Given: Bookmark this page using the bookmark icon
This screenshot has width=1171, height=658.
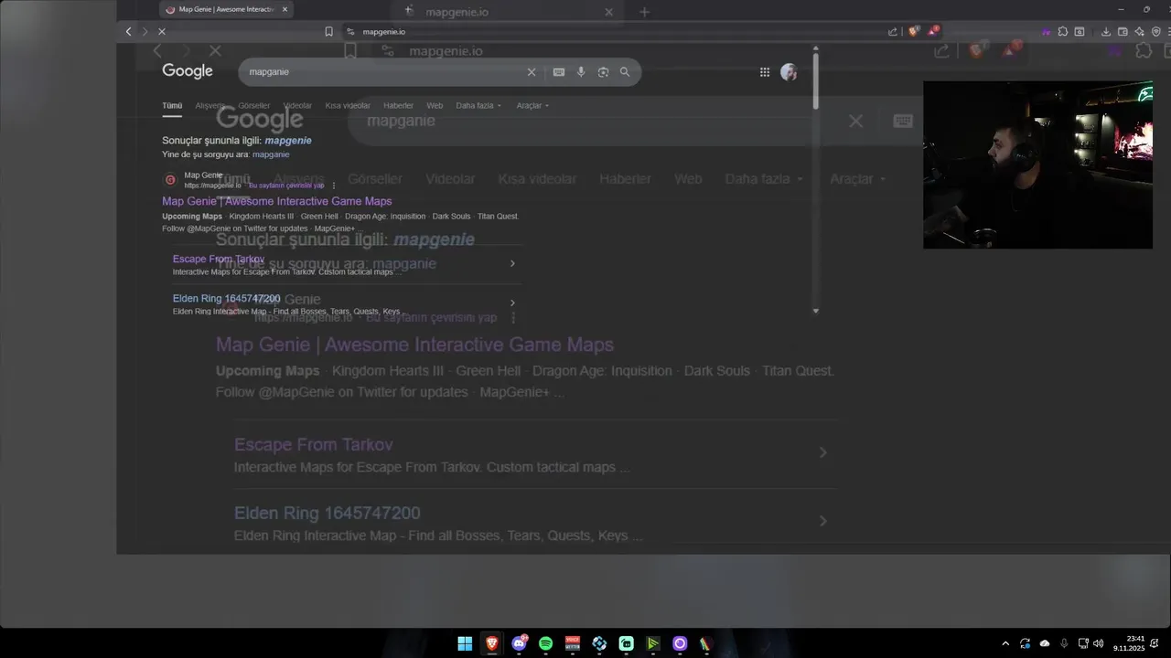Looking at the screenshot, I should coord(328,32).
